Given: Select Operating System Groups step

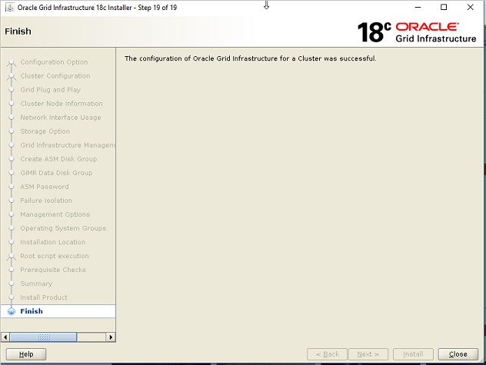Looking at the screenshot, I should click(x=63, y=228).
